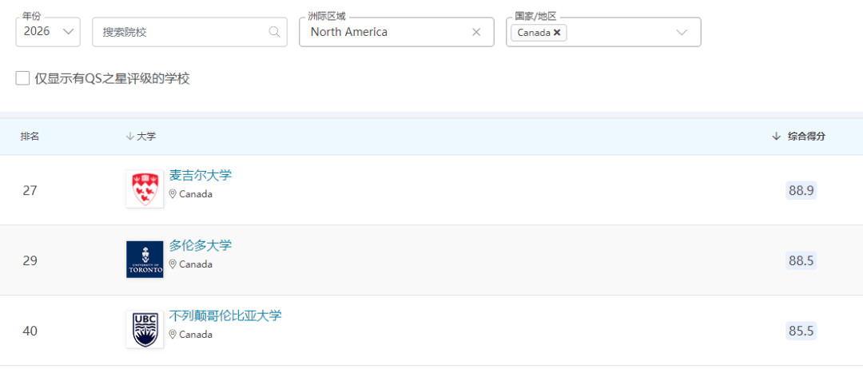Open the 不列颠哥伦比亚大学 link
The image size is (863, 369).
coord(225,315)
